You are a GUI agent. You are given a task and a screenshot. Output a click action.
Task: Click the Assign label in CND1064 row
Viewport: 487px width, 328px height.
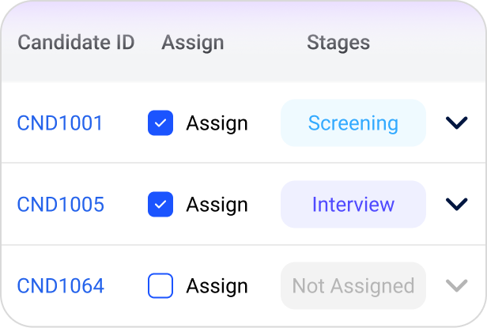pos(217,286)
